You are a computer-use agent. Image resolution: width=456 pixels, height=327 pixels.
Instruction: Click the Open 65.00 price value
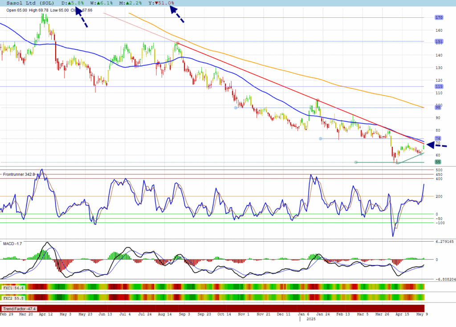coord(16,10)
